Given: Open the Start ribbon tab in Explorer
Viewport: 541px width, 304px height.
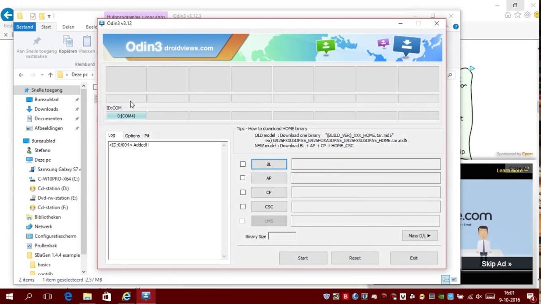Looking at the screenshot, I should click(x=46, y=27).
